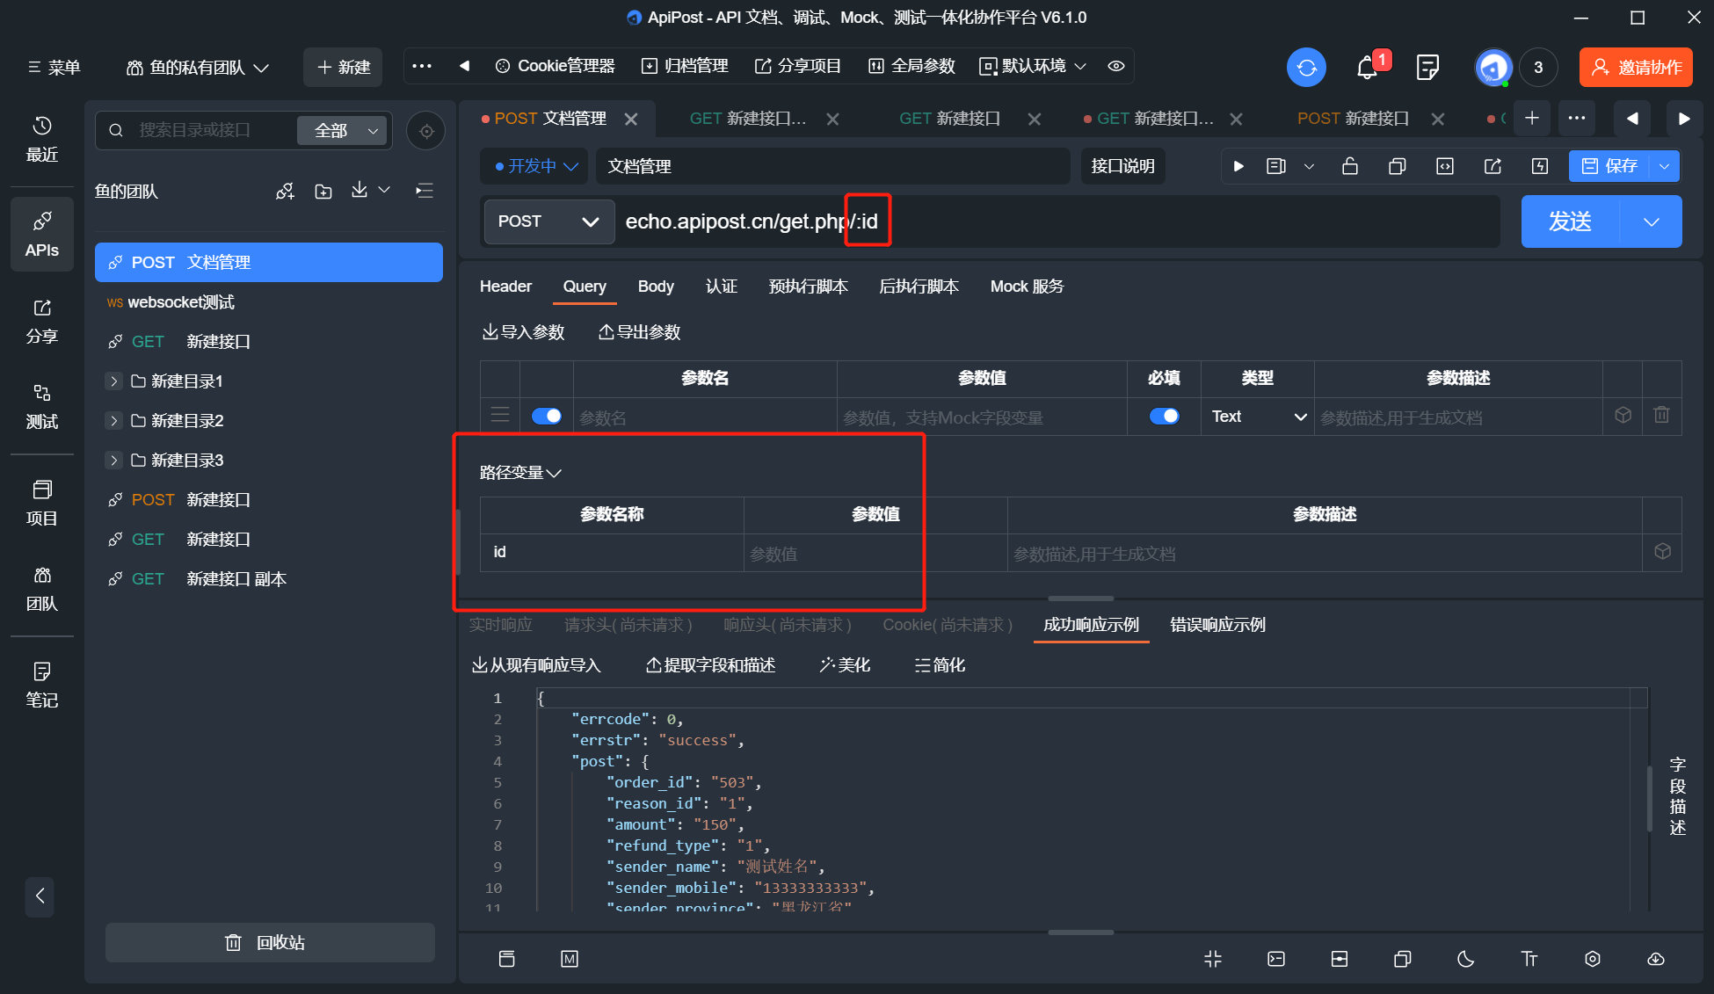Expand the 新建目录1 folder
Screen dimensions: 1714x994
tap(113, 381)
